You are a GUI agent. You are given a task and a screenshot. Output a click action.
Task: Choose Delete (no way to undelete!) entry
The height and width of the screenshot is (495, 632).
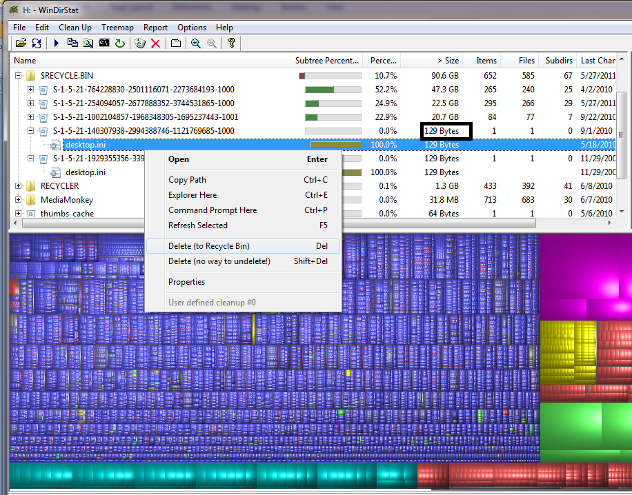[x=244, y=261]
